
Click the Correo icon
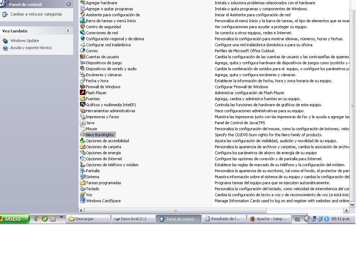point(83,50)
